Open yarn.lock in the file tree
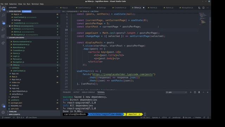The image size is (225, 127). pos(15,109)
